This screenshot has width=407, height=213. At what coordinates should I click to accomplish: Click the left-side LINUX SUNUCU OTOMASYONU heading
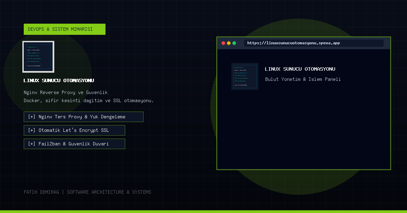tap(59, 80)
